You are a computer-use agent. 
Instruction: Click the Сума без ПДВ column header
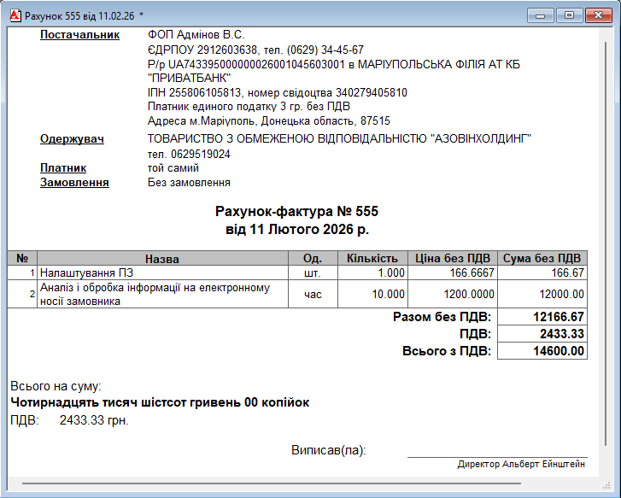[x=542, y=259]
